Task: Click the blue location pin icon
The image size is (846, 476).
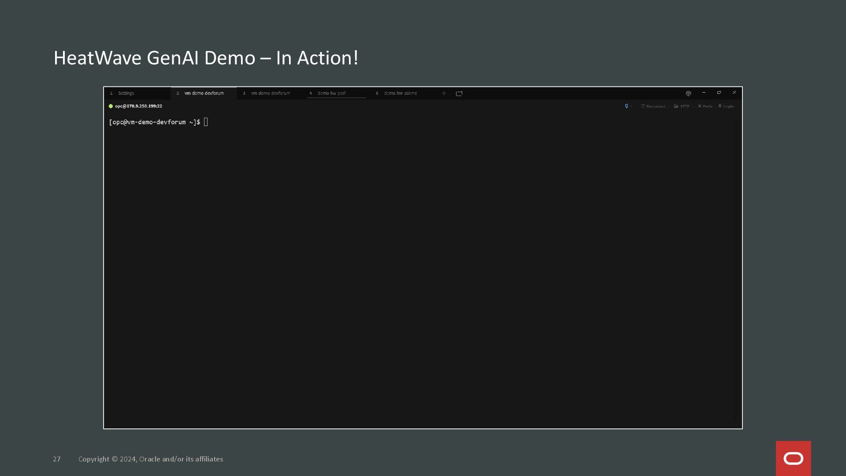Action: pyautogui.click(x=626, y=106)
